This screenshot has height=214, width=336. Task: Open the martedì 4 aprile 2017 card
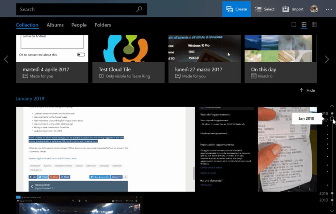click(x=52, y=59)
